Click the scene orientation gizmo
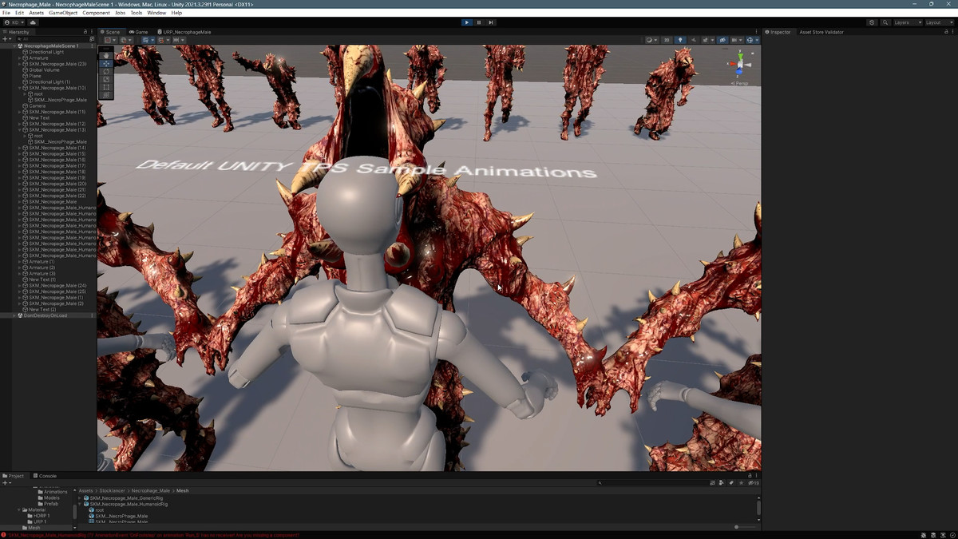 [739, 65]
